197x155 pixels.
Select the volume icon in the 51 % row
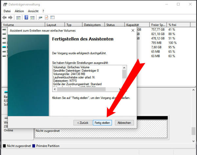coord(4,38)
